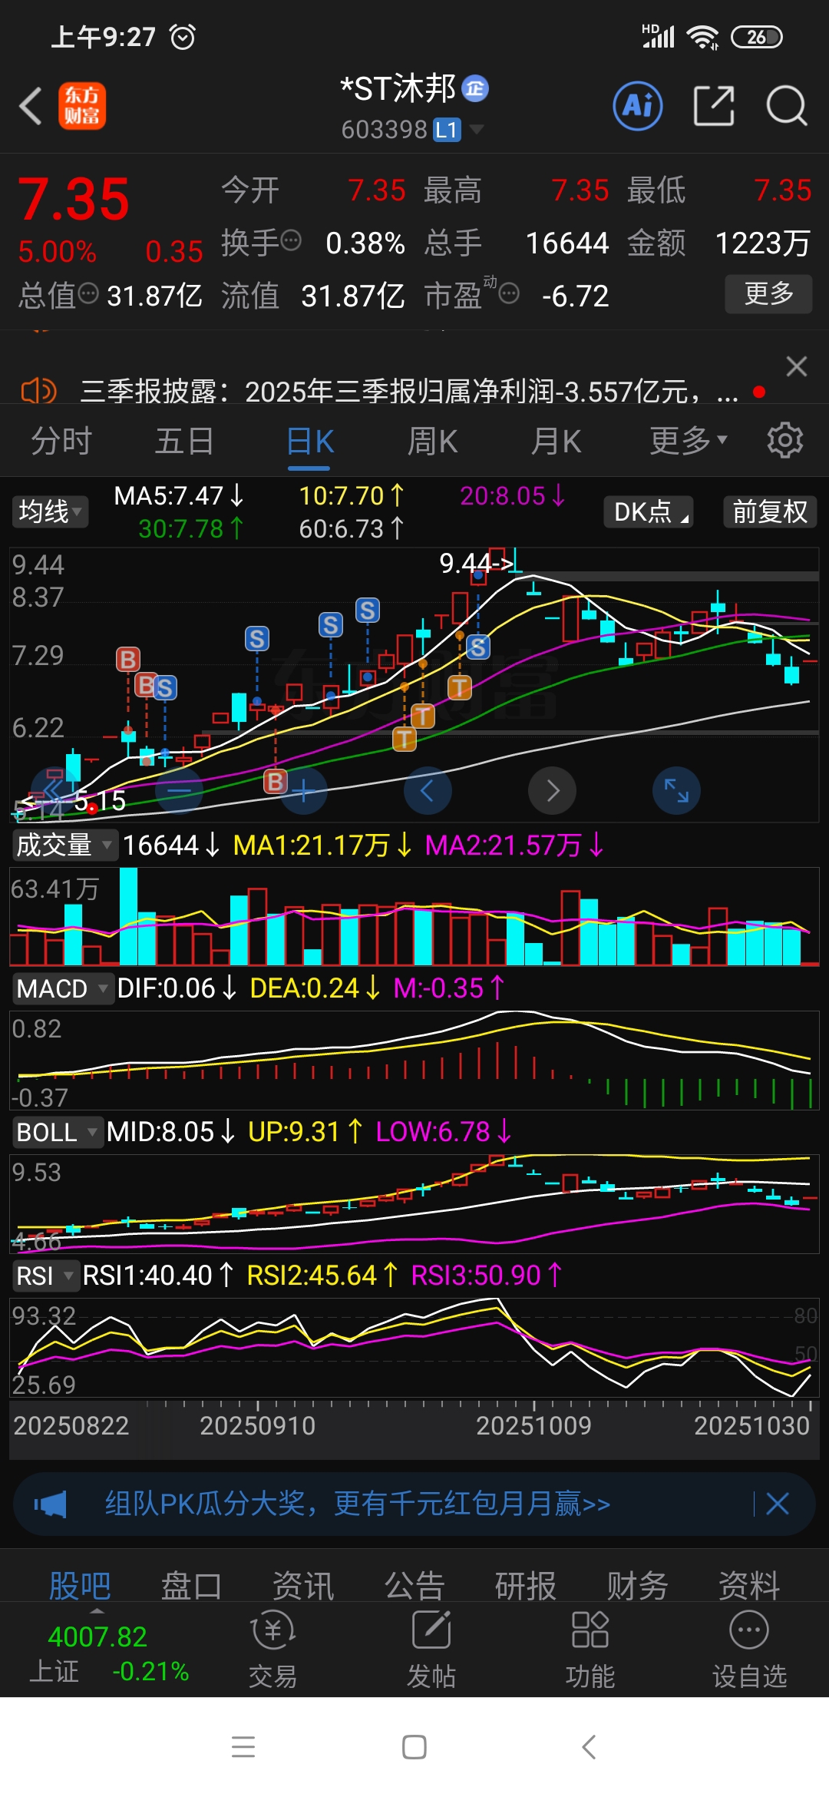
Task: Move chart right with the gray arrow button
Action: pos(552,790)
